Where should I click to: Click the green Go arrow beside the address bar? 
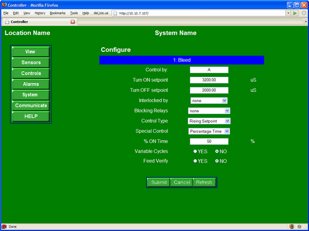[295, 13]
